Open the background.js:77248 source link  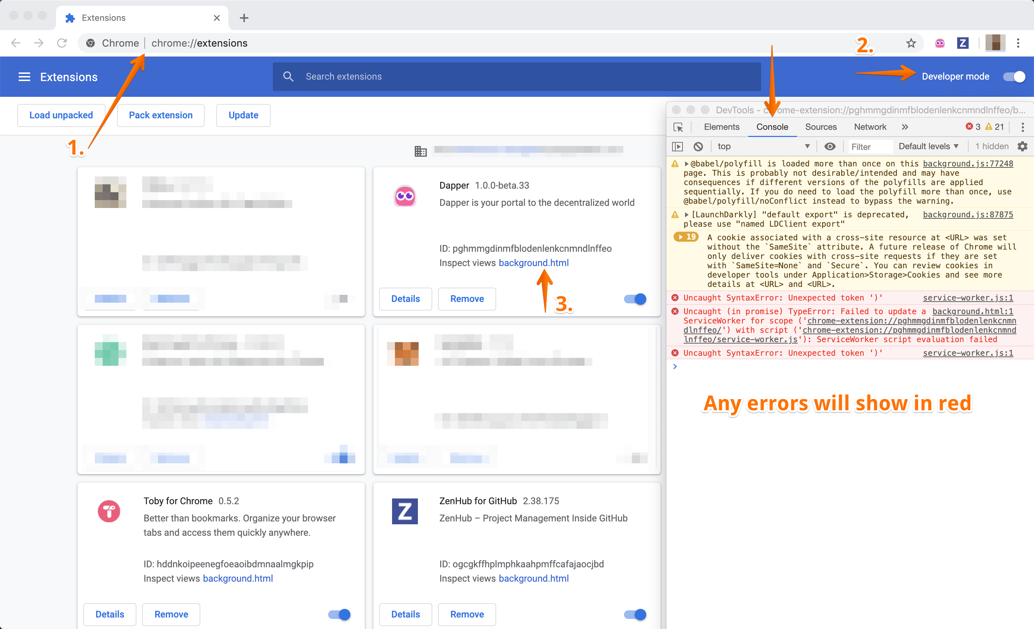(x=968, y=164)
